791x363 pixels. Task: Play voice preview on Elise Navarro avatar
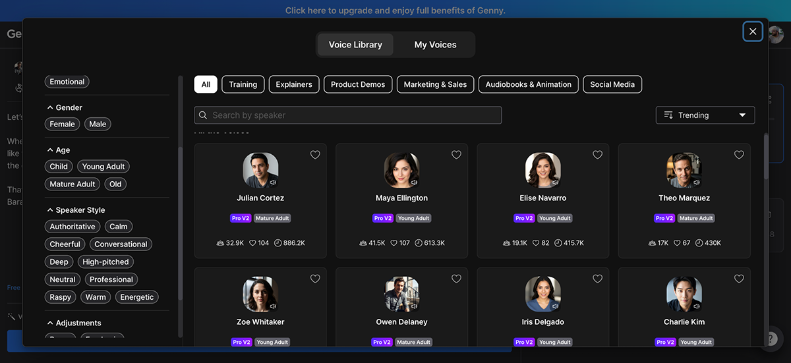[555, 182]
